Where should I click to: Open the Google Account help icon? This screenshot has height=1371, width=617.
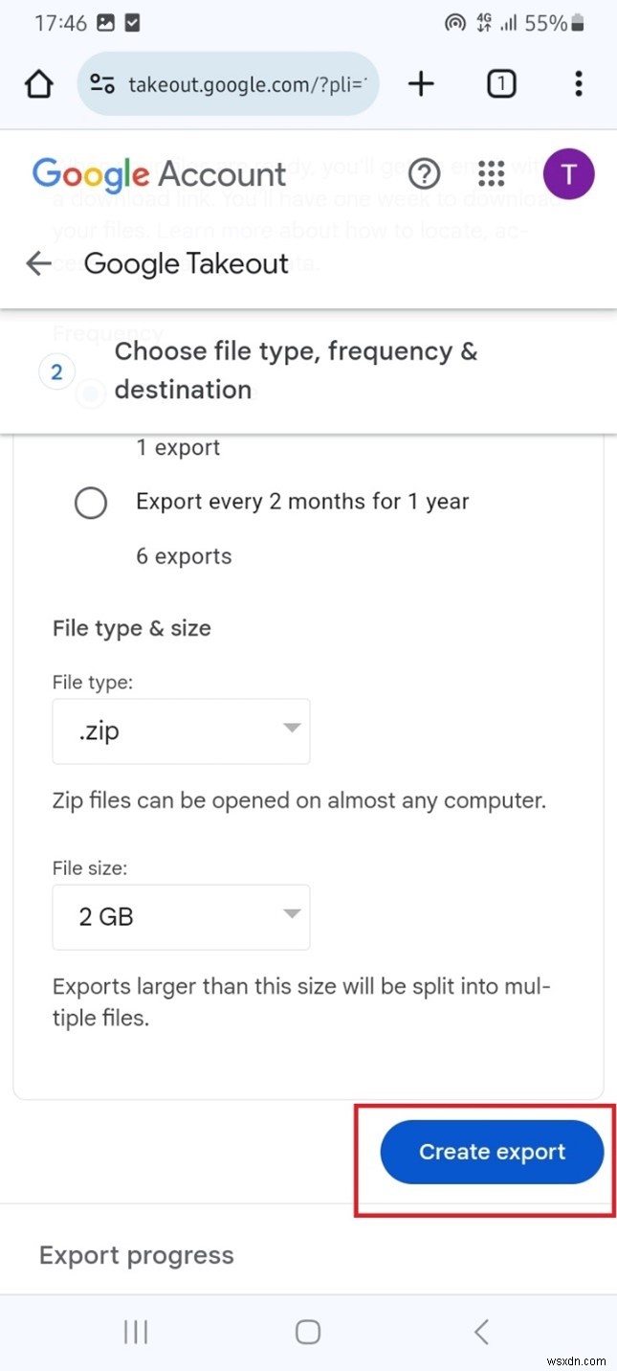point(424,173)
